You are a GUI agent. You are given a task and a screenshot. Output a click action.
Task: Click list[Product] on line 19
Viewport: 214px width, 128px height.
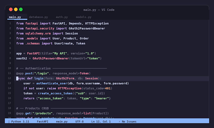tap(95, 113)
